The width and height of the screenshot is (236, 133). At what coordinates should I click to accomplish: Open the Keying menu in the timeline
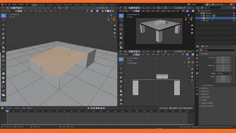[x=18, y=108]
